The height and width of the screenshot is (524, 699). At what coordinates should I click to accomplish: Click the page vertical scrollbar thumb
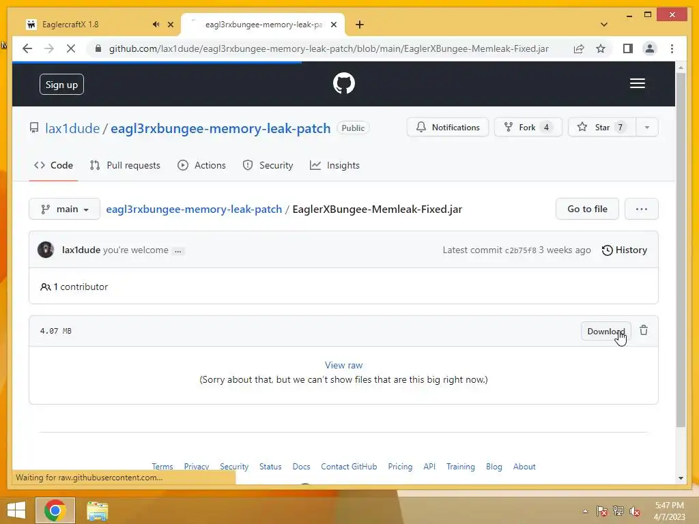tap(681, 250)
